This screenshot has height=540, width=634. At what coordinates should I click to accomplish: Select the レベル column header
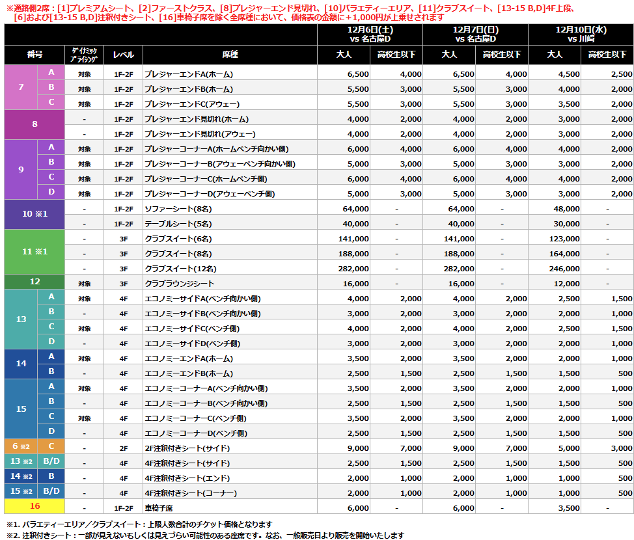click(x=124, y=55)
